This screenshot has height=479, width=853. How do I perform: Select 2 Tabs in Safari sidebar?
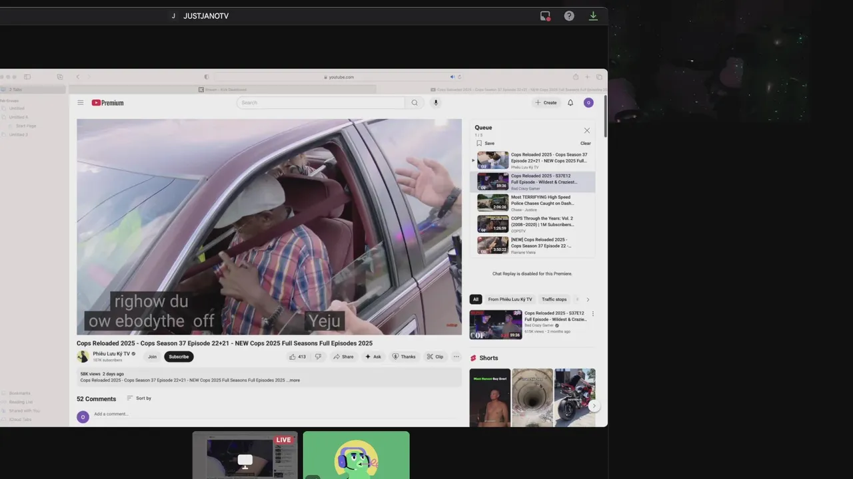click(x=33, y=89)
